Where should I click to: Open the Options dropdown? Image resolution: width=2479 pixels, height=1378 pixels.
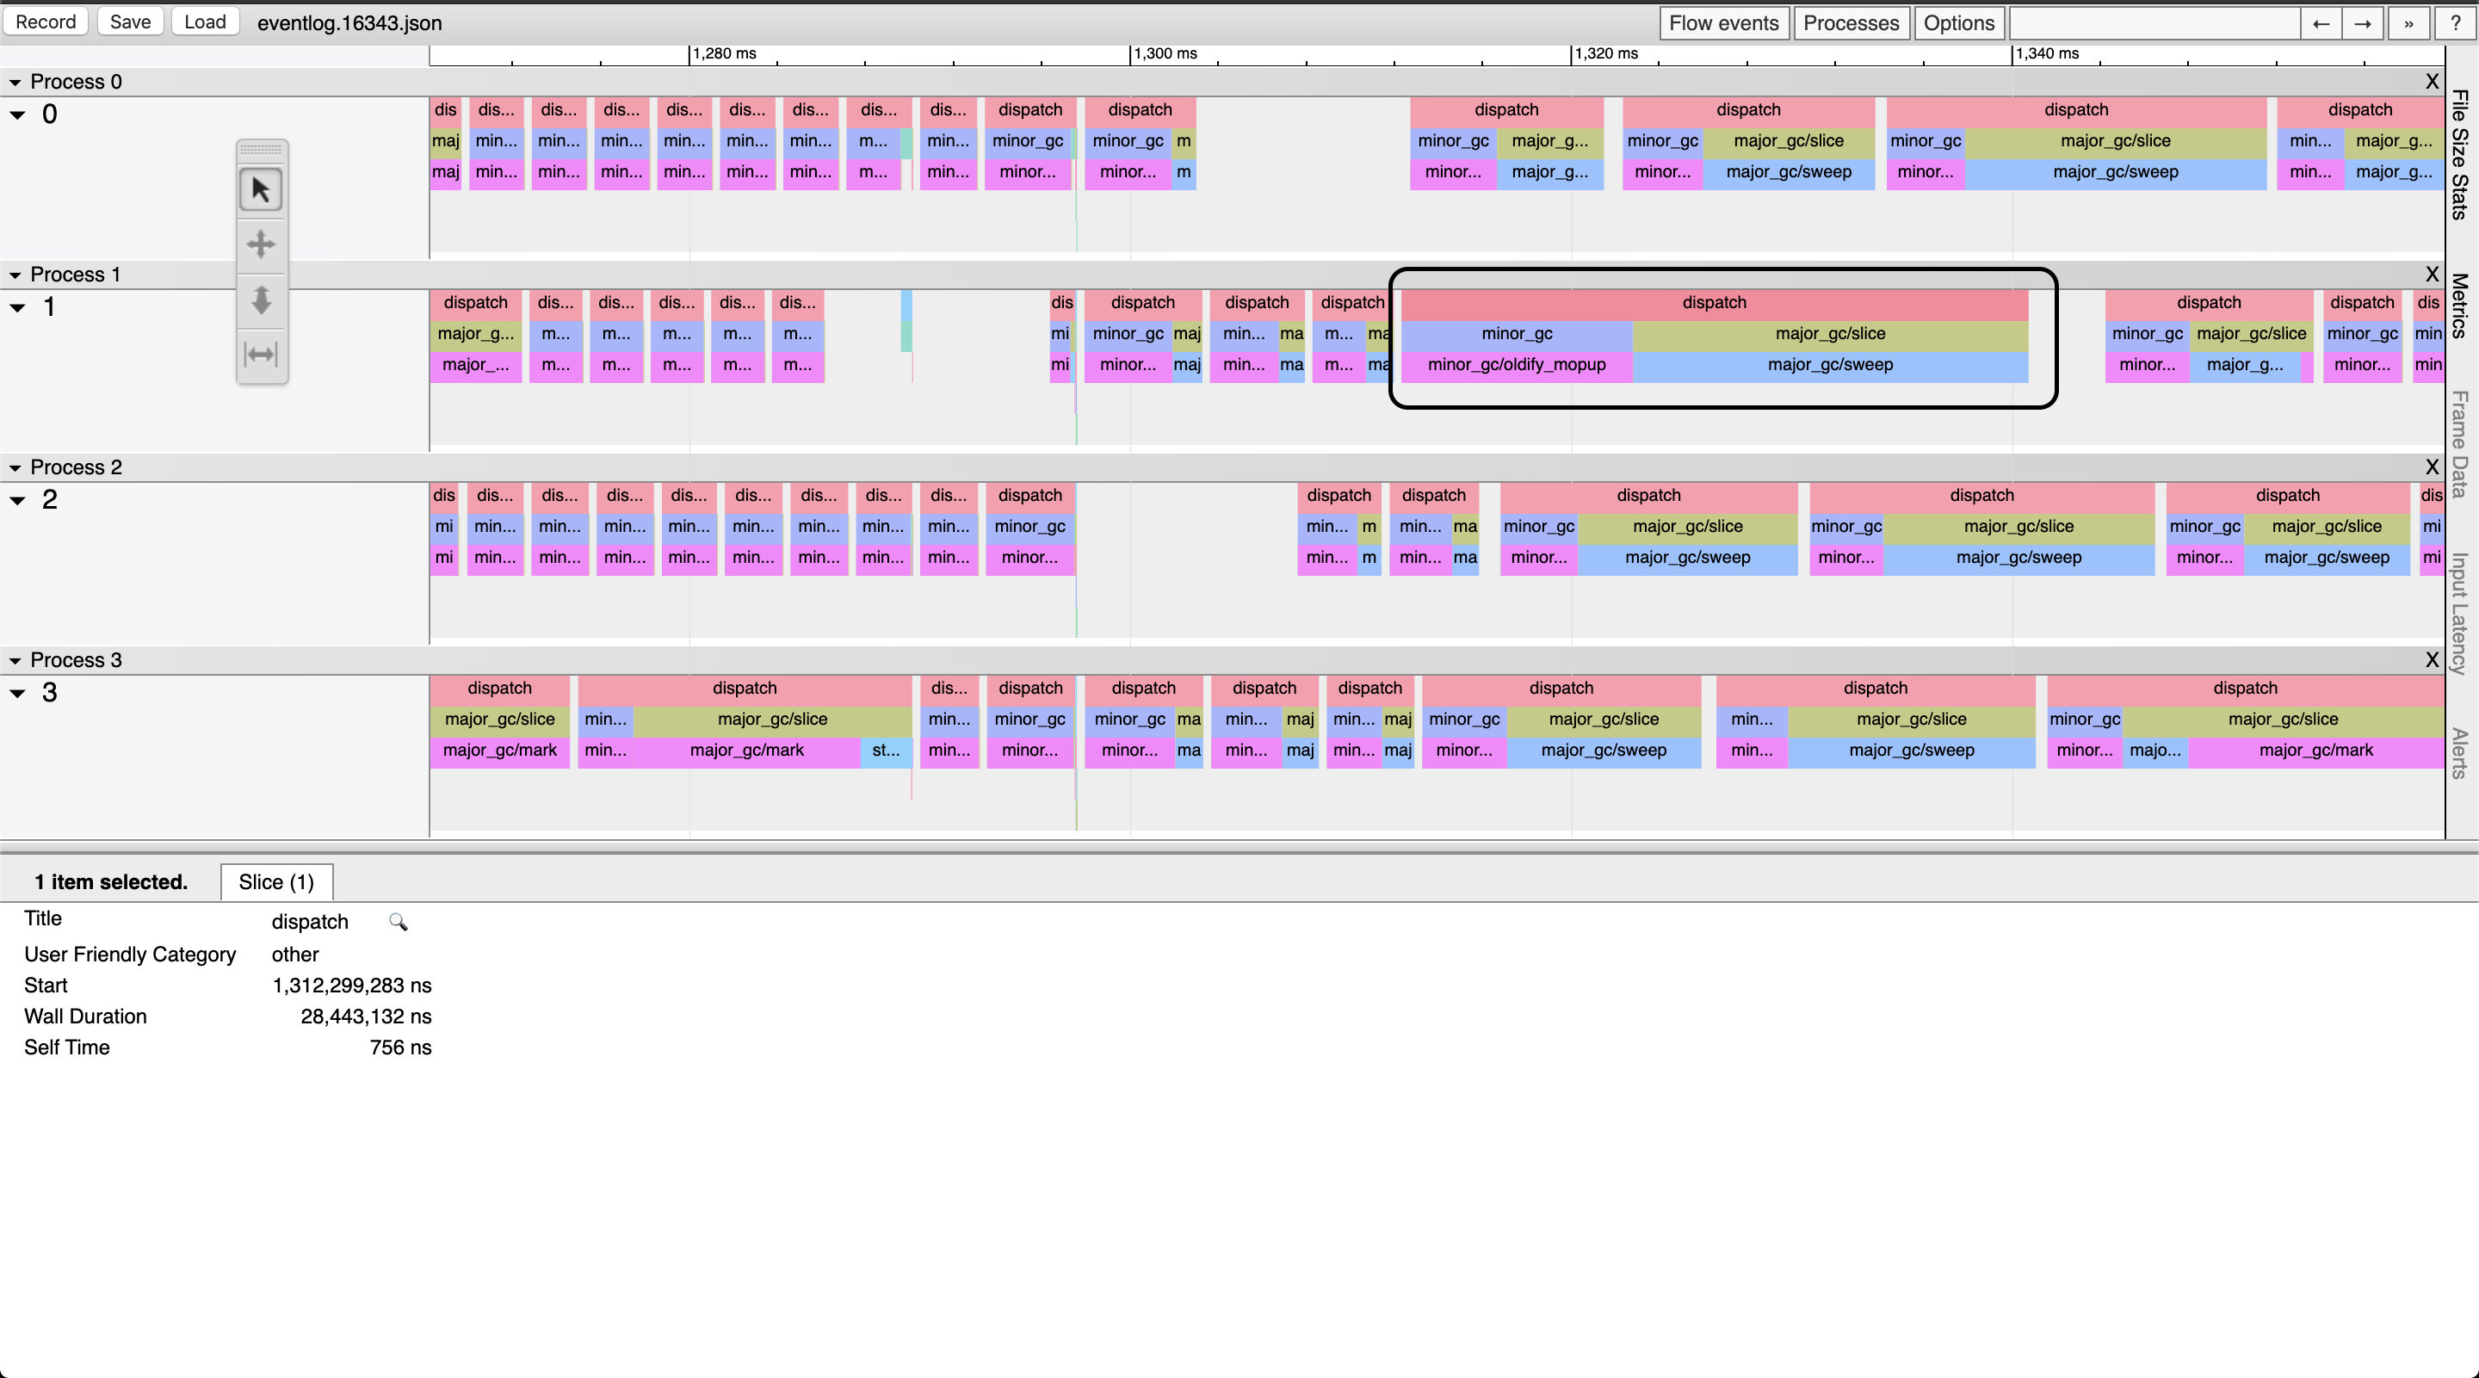[x=1959, y=22]
